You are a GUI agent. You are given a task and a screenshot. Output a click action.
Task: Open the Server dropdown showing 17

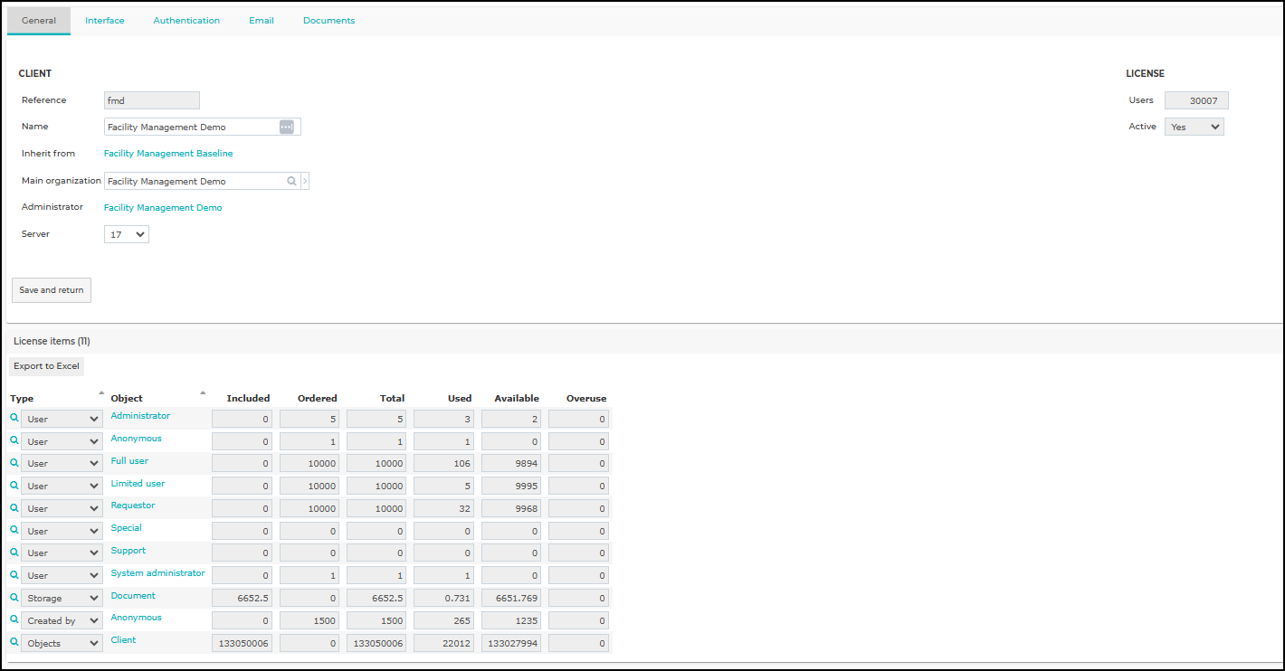point(127,234)
